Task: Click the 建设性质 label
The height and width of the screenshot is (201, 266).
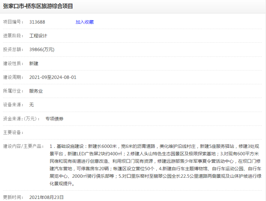Action: click(13, 64)
